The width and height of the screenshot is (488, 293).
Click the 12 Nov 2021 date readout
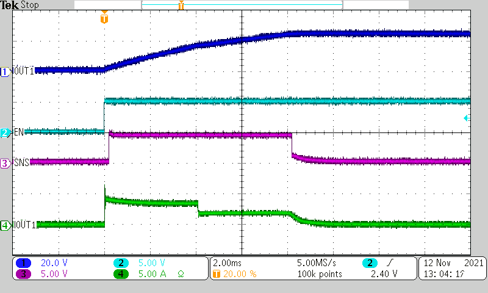tap(453, 263)
